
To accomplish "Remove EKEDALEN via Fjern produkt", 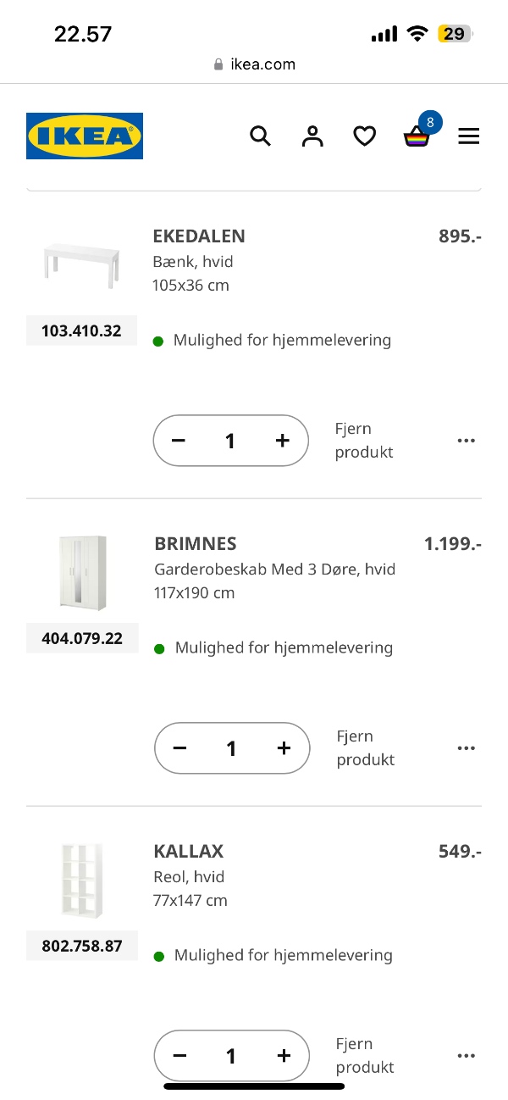I will pyautogui.click(x=363, y=440).
